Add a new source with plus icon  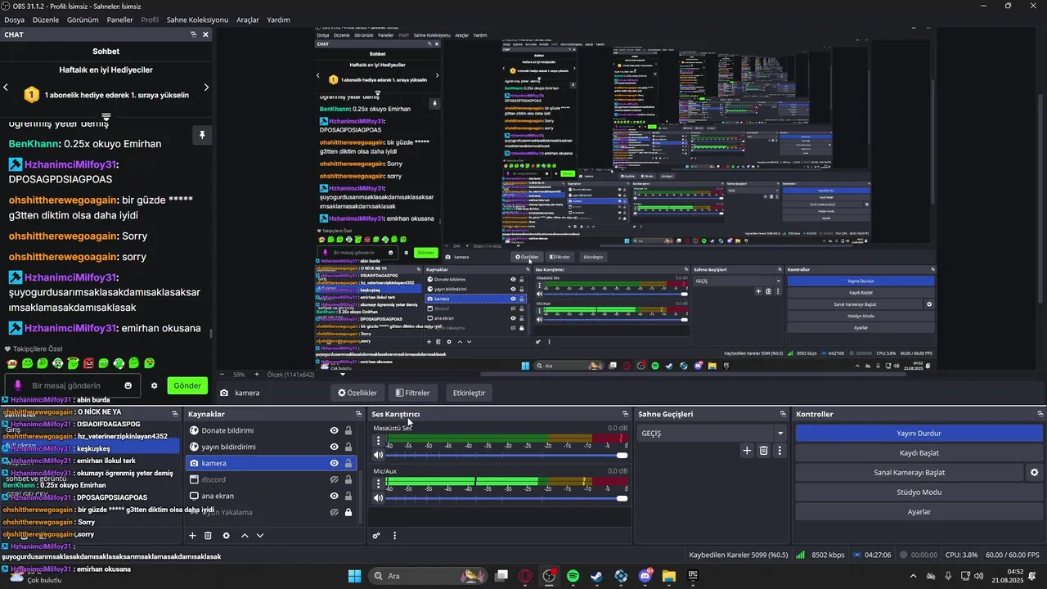click(193, 536)
